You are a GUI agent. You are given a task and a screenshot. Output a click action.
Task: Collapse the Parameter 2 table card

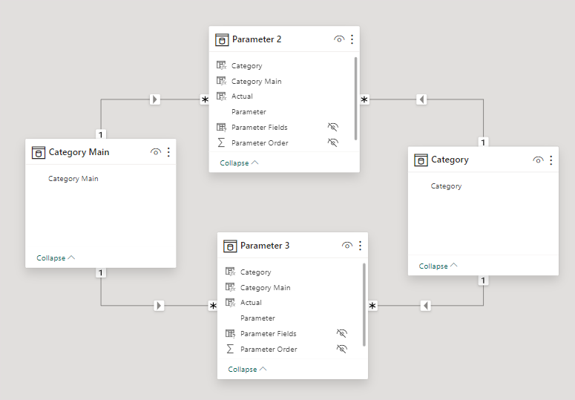(x=239, y=163)
